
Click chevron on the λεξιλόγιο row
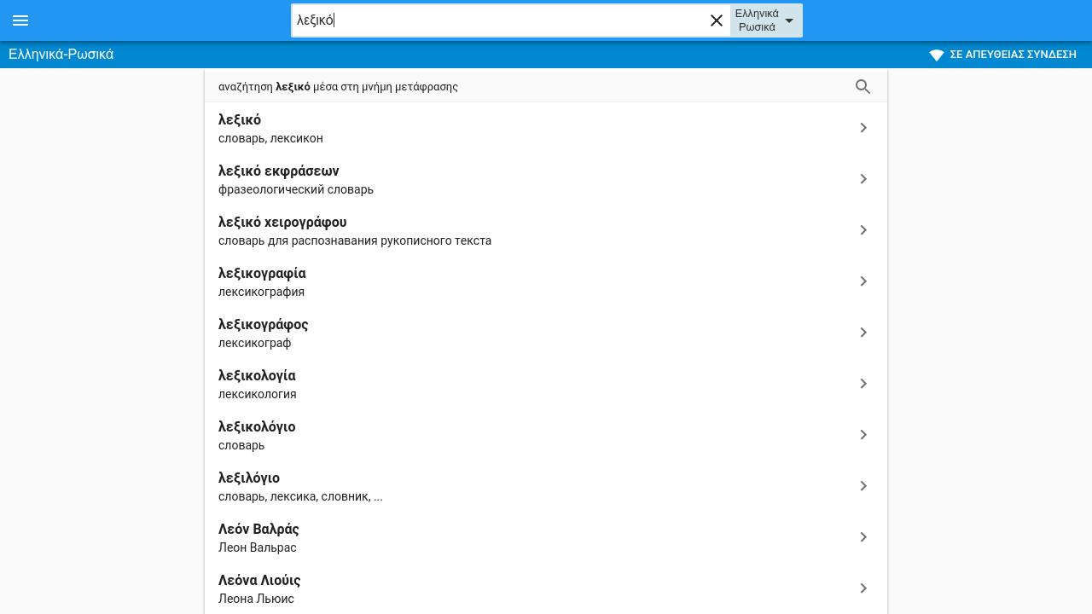pyautogui.click(x=863, y=486)
